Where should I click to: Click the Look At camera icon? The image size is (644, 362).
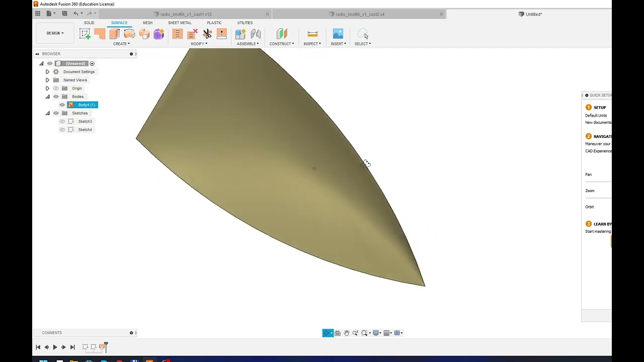tap(338, 333)
